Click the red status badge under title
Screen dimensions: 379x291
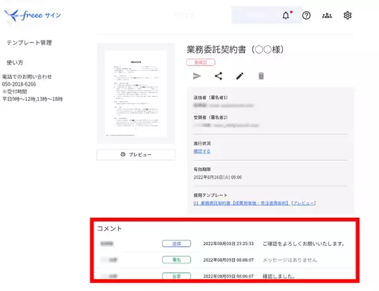[x=200, y=62]
